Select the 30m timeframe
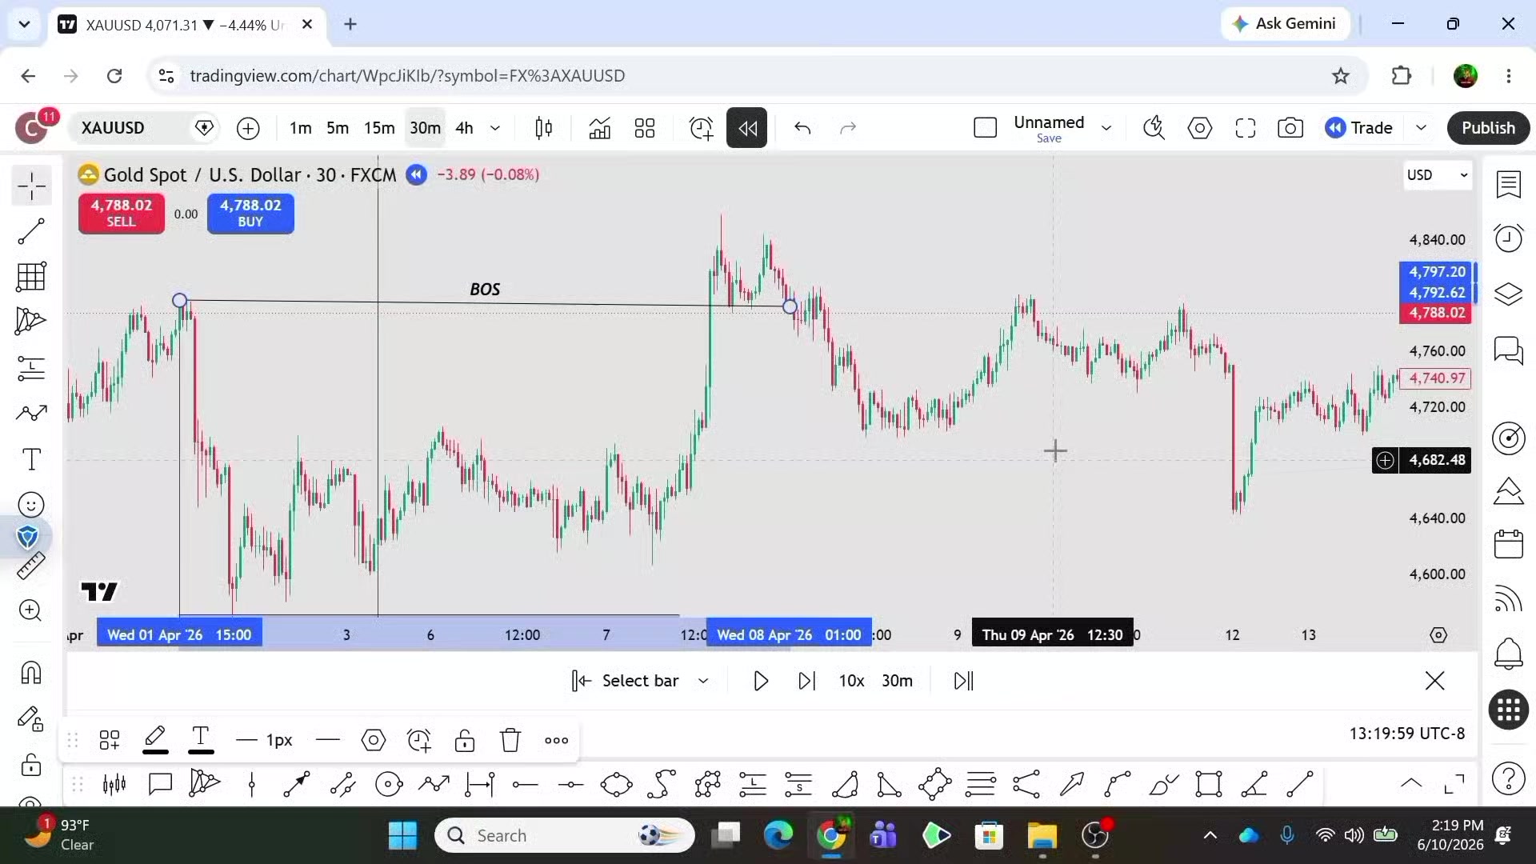1536x864 pixels. pos(425,128)
